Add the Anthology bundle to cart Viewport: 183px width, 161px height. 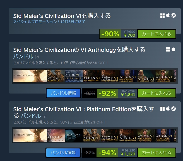(x=156, y=93)
